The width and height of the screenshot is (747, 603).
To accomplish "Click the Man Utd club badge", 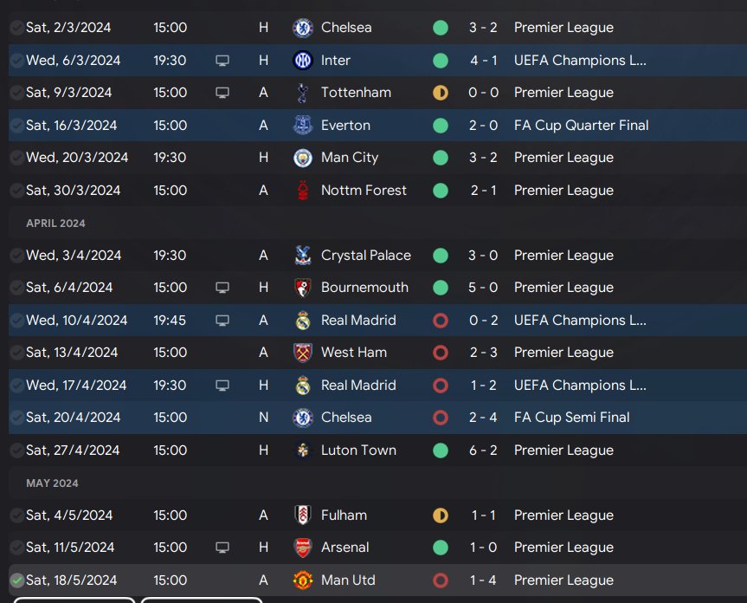I will tap(303, 580).
